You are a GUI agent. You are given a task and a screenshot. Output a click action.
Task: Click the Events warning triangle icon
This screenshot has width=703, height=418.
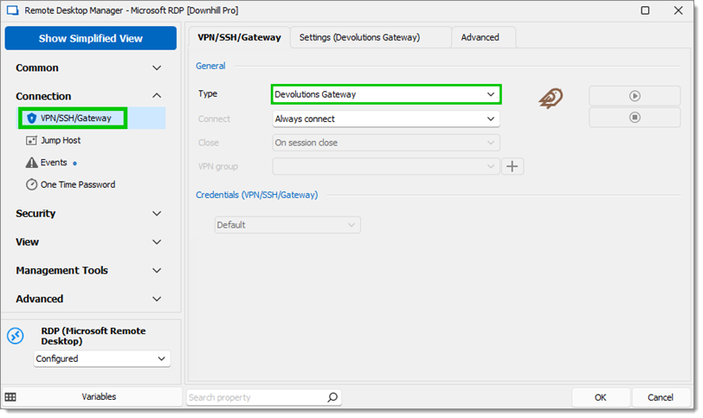pos(31,162)
